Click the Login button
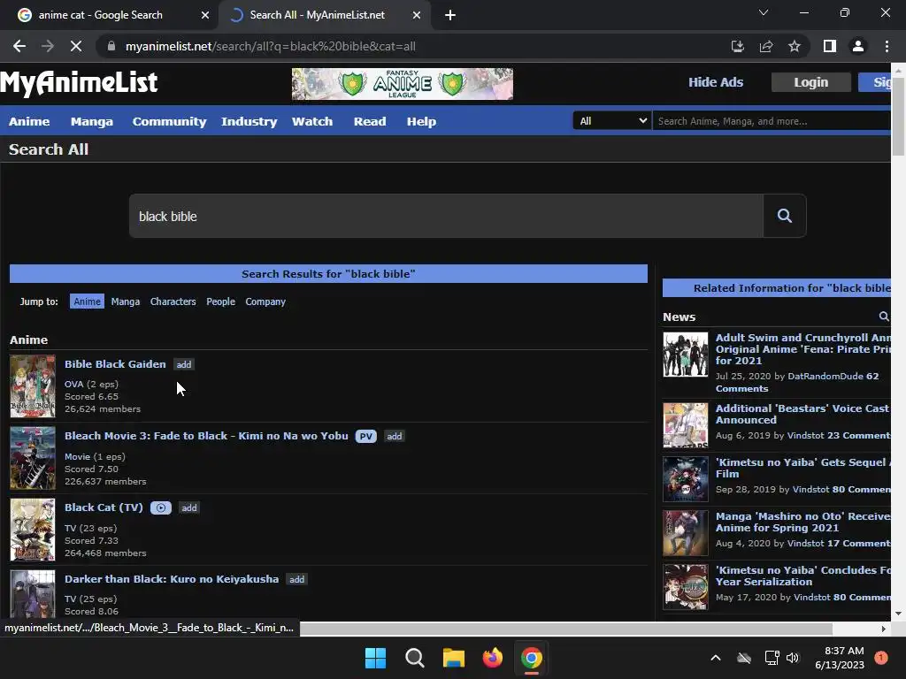The width and height of the screenshot is (906, 679). pyautogui.click(x=810, y=82)
